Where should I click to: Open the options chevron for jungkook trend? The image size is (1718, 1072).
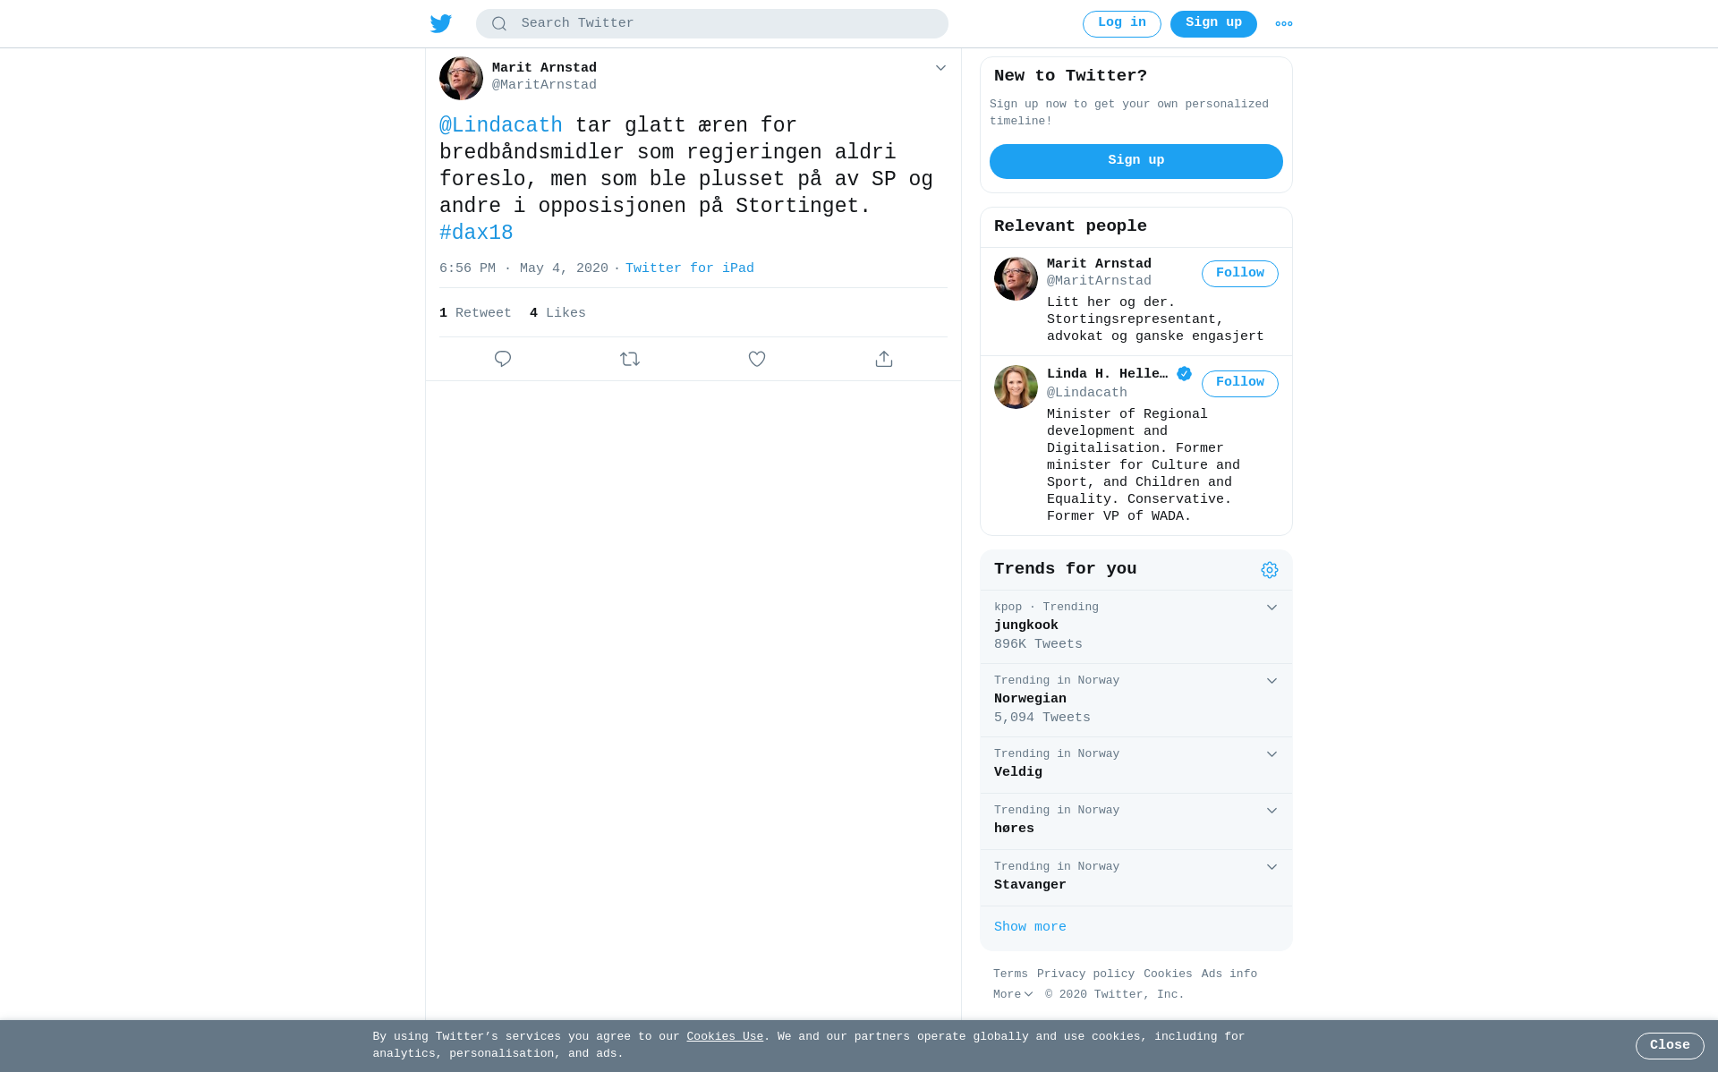[x=1271, y=608]
